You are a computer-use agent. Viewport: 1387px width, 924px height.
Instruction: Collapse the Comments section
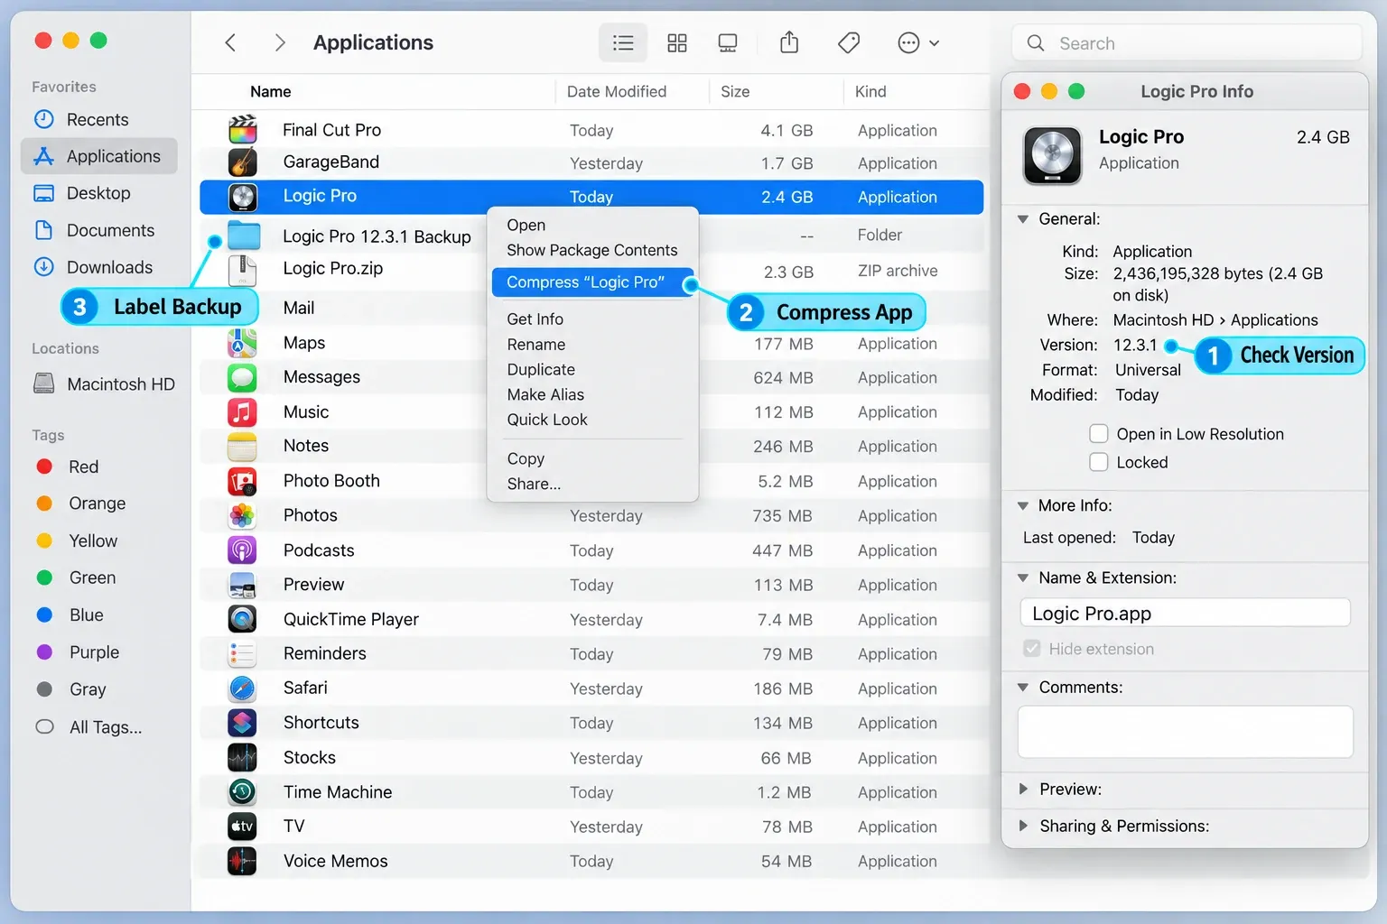pos(1023,688)
